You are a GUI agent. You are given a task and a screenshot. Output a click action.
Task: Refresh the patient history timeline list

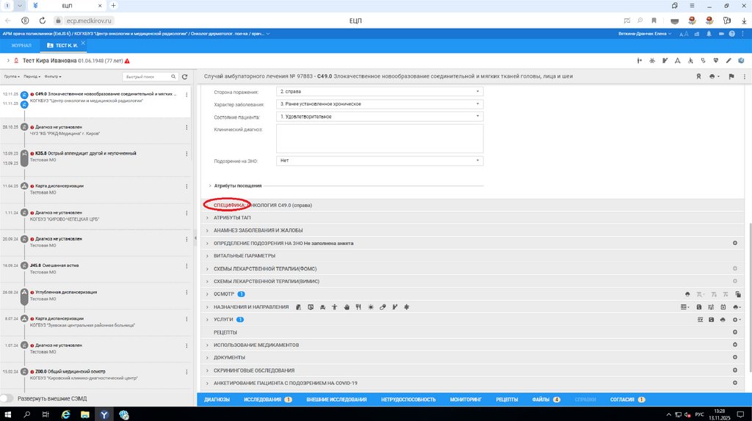tap(184, 76)
